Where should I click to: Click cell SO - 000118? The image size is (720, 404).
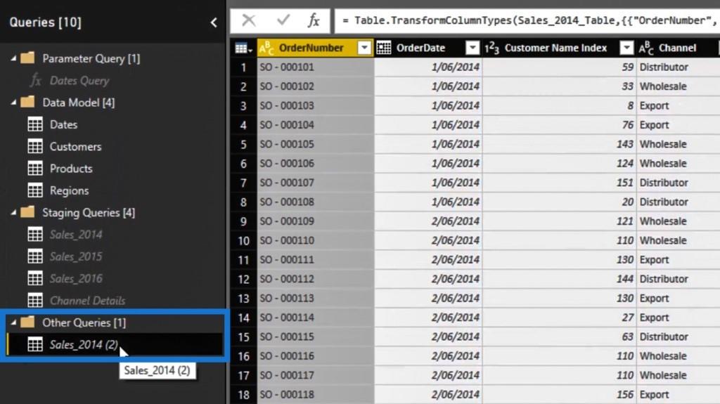316,395
